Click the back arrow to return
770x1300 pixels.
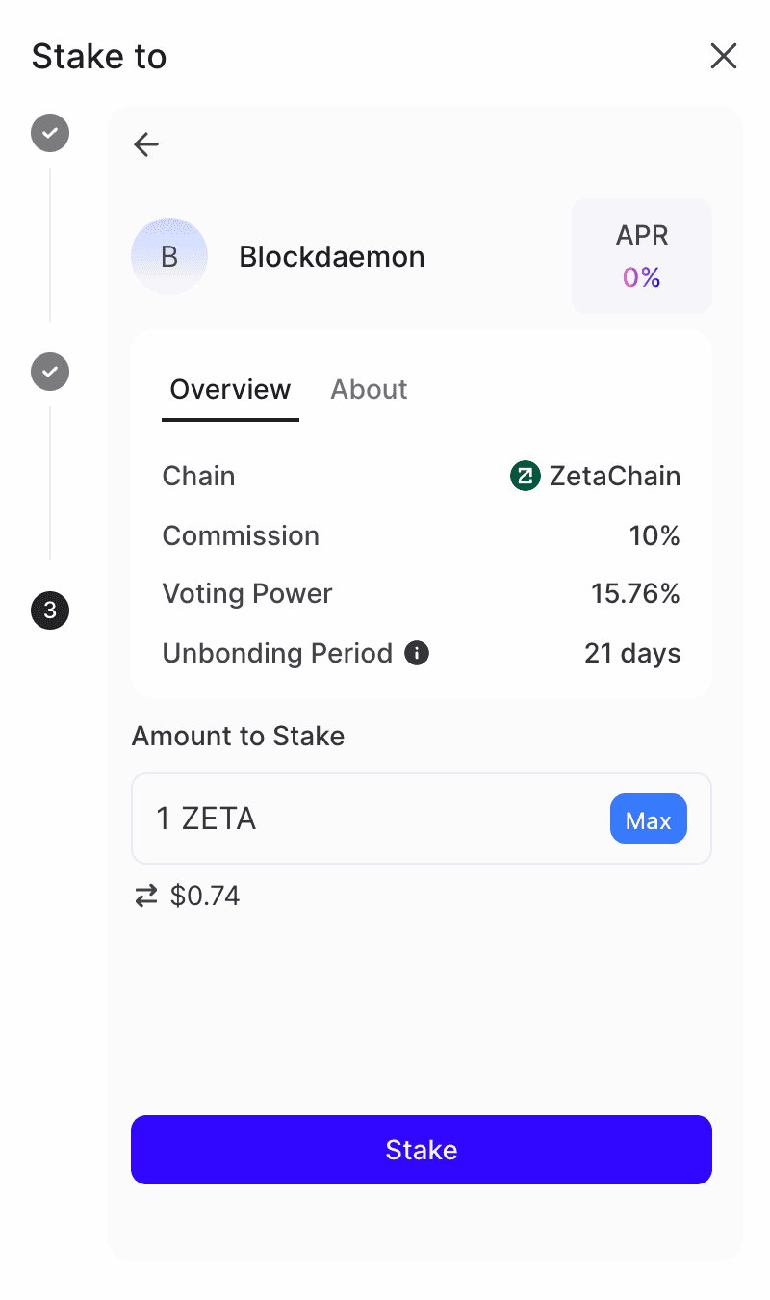[145, 143]
